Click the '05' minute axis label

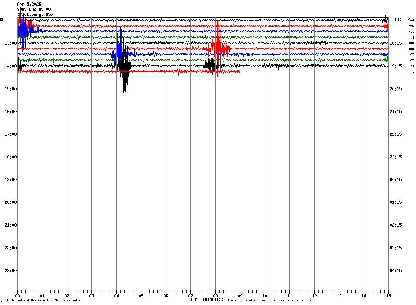pos(141,296)
